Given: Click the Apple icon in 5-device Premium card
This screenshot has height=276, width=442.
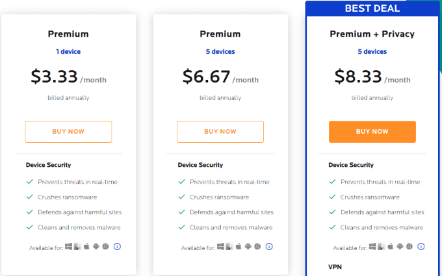Looking at the screenshot, I should coord(239,247).
